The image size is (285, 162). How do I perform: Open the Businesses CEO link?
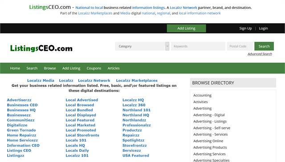click(22, 105)
